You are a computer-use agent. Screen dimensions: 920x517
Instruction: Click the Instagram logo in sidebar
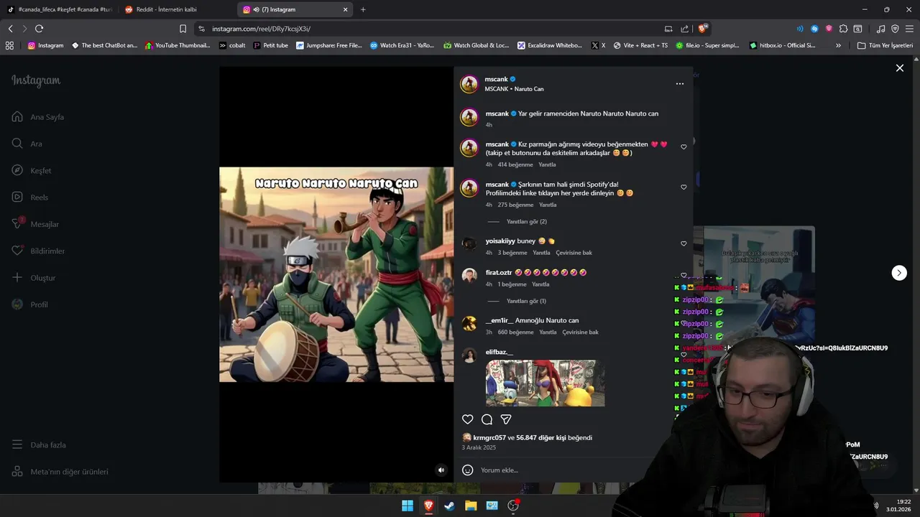(x=36, y=80)
